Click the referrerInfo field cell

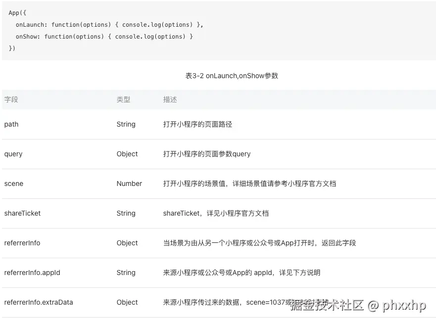click(22, 243)
